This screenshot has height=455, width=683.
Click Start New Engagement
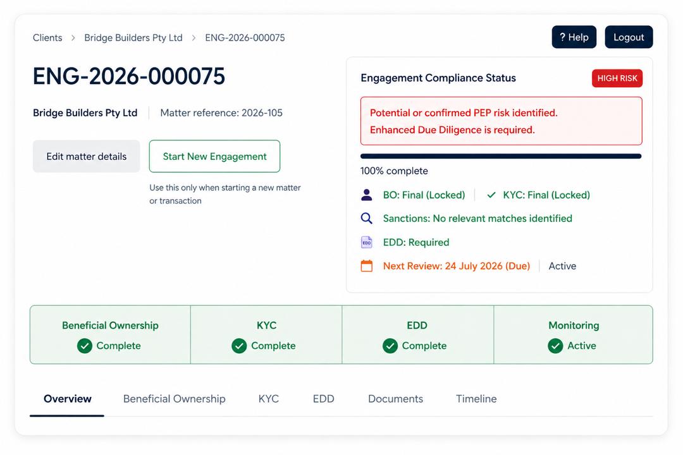pyautogui.click(x=215, y=156)
